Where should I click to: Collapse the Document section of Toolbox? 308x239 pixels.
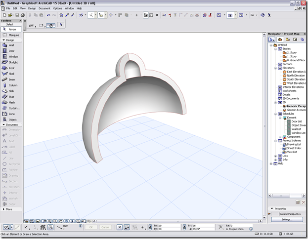pos(3,124)
